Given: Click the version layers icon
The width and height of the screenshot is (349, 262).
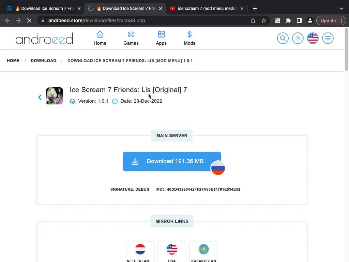Looking at the screenshot, I should tap(73, 101).
